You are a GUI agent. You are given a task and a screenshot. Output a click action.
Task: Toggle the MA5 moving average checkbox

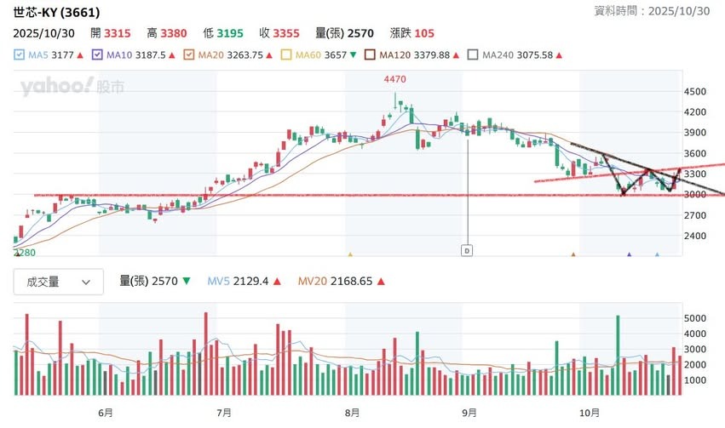point(20,55)
